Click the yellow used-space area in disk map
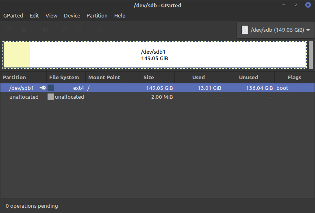This screenshot has width=315, height=213. coord(17,55)
